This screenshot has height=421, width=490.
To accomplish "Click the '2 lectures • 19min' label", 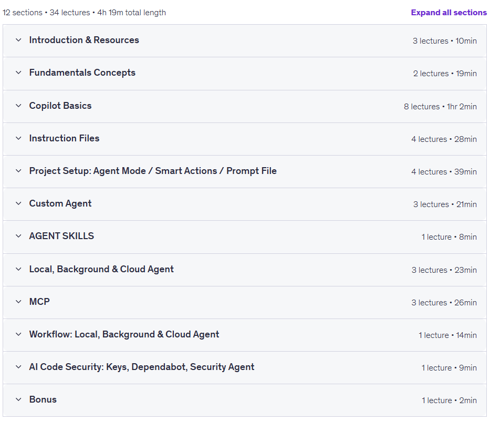I will (445, 74).
